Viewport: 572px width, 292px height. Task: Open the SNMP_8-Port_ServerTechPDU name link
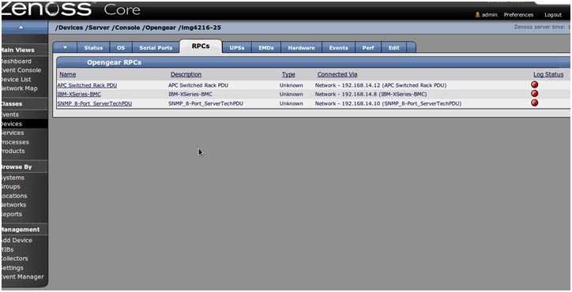point(95,103)
